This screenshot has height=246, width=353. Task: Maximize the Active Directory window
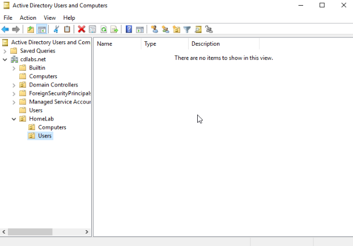click(322, 6)
